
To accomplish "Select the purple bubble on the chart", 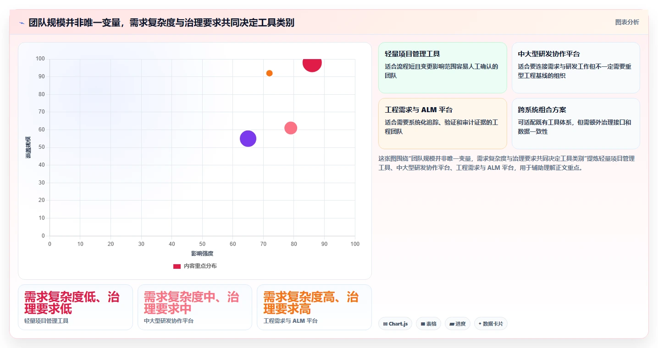I will tap(248, 139).
